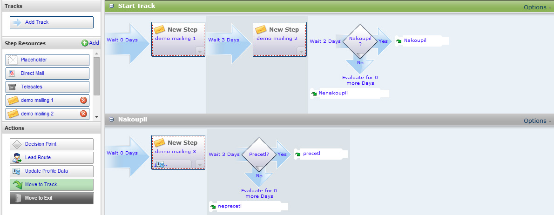Select the Precetl? decision diamond
This screenshot has width=554, height=215.
pos(259,155)
